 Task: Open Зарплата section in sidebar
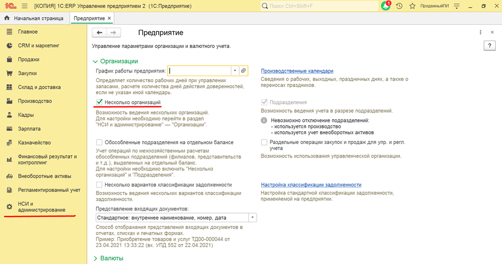pos(29,129)
